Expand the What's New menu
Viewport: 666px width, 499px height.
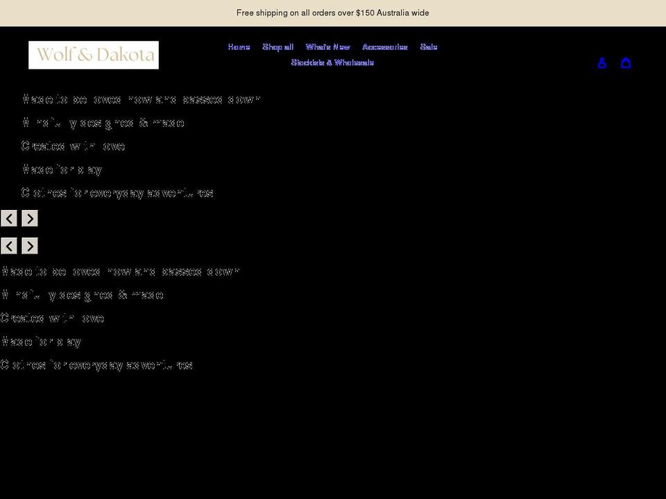click(x=327, y=46)
